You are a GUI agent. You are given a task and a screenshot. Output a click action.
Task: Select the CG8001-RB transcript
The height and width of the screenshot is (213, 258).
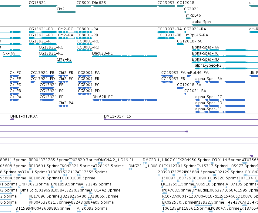tap(84, 38)
